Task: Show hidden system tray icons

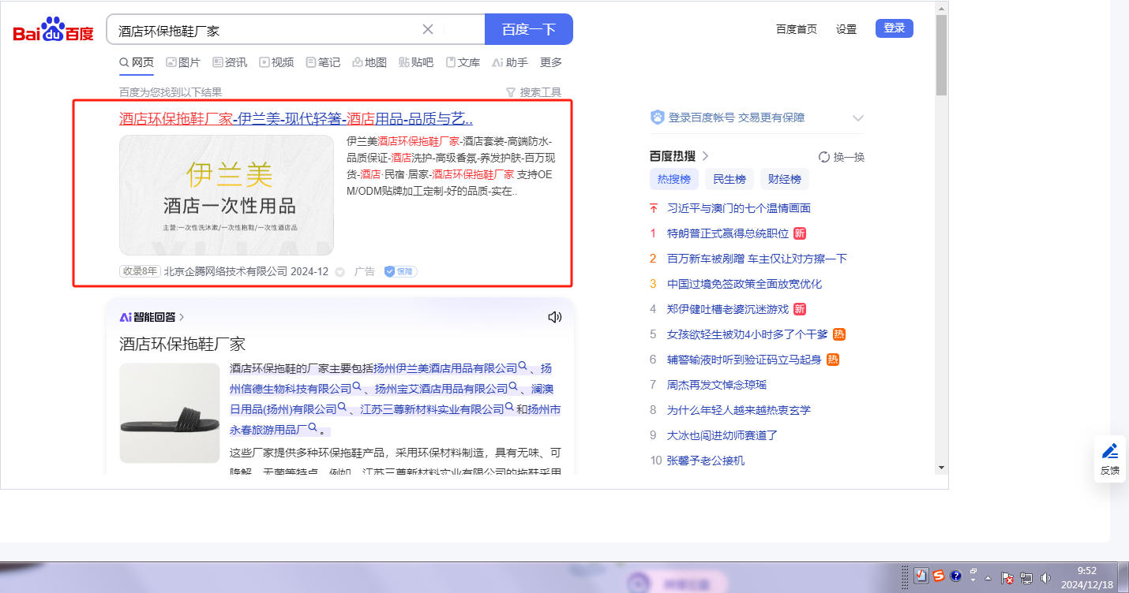Action: [988, 577]
